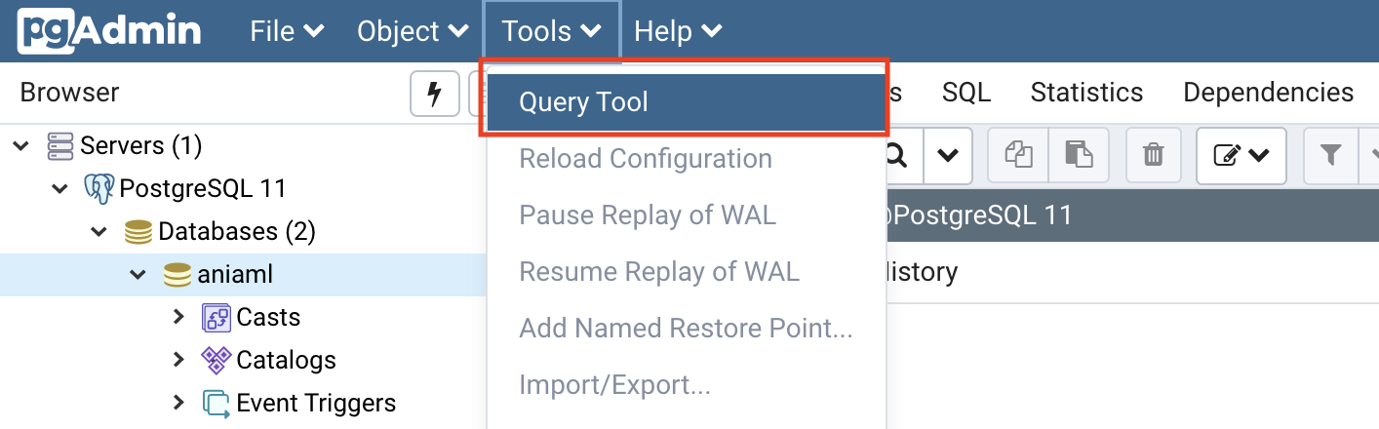Screen dimensions: 1379x429
Task: Click the Paste toolbar icon
Action: [1079, 155]
